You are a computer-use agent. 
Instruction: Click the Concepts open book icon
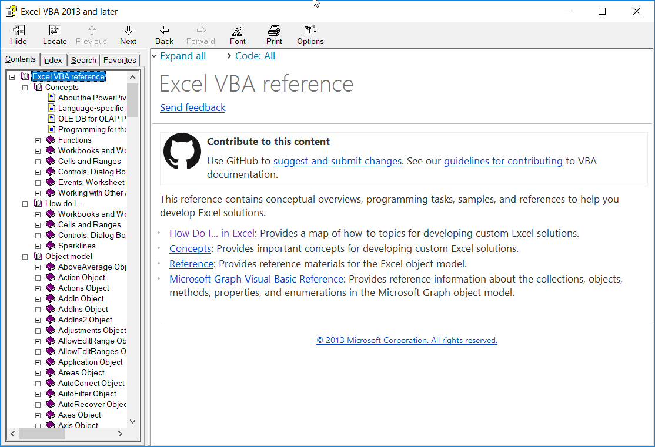38,87
